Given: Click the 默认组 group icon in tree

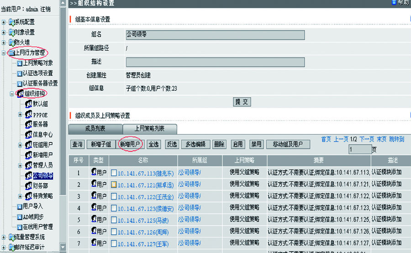Looking at the screenshot, I should [28, 104].
